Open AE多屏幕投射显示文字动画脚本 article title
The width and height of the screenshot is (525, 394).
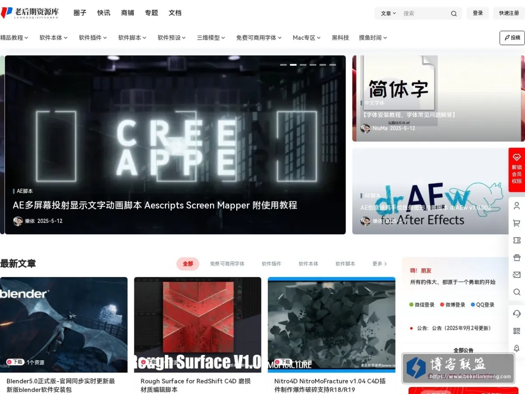(155, 205)
